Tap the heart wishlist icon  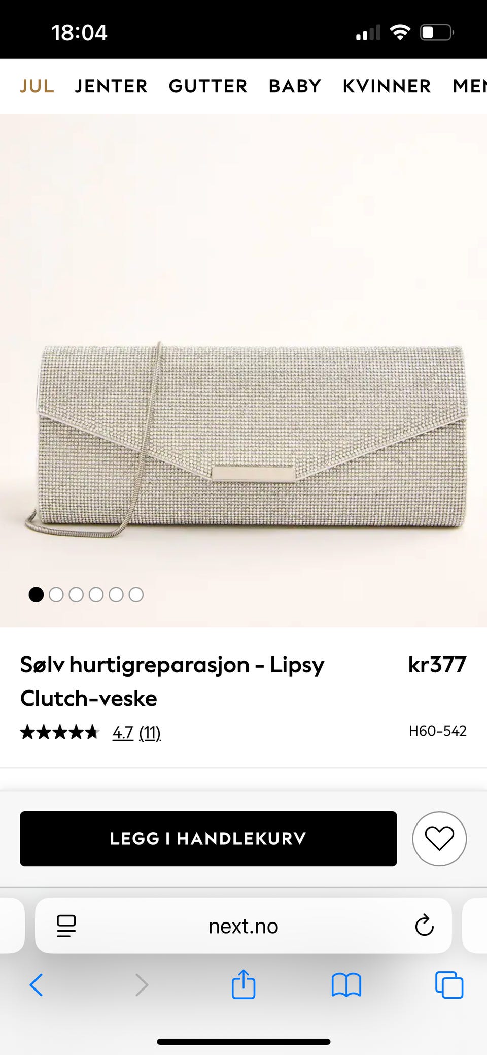click(x=439, y=838)
